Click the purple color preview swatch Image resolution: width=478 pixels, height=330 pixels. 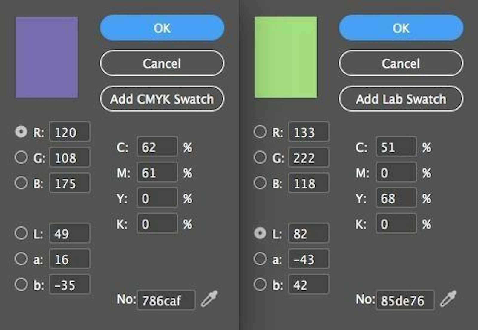(47, 57)
